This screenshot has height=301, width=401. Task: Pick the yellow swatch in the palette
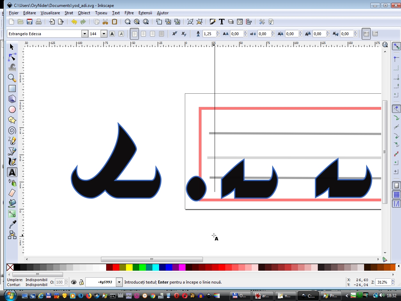[x=129, y=268]
